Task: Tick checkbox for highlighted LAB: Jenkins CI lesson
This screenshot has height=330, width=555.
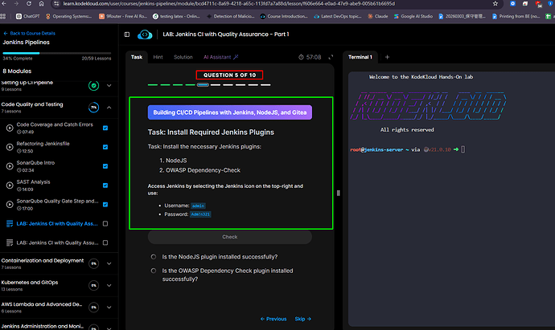Action: click(x=105, y=224)
